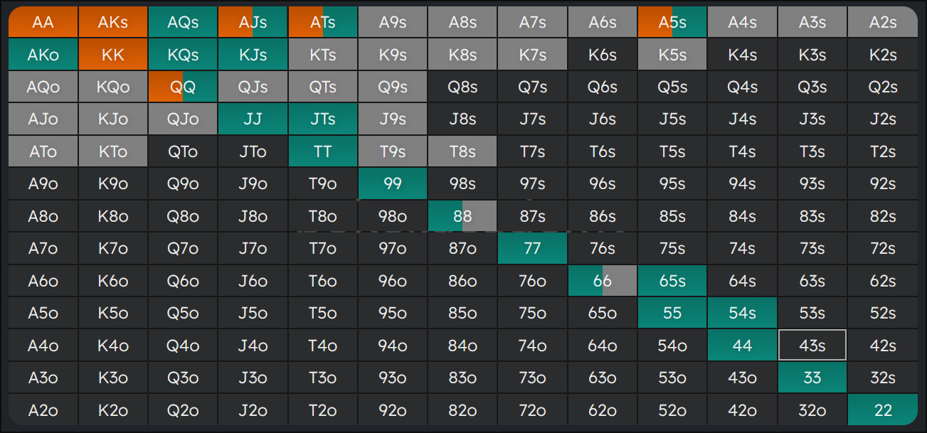The height and width of the screenshot is (433, 927).
Task: Pick the 22 pocket pair cell
Action: [x=882, y=410]
